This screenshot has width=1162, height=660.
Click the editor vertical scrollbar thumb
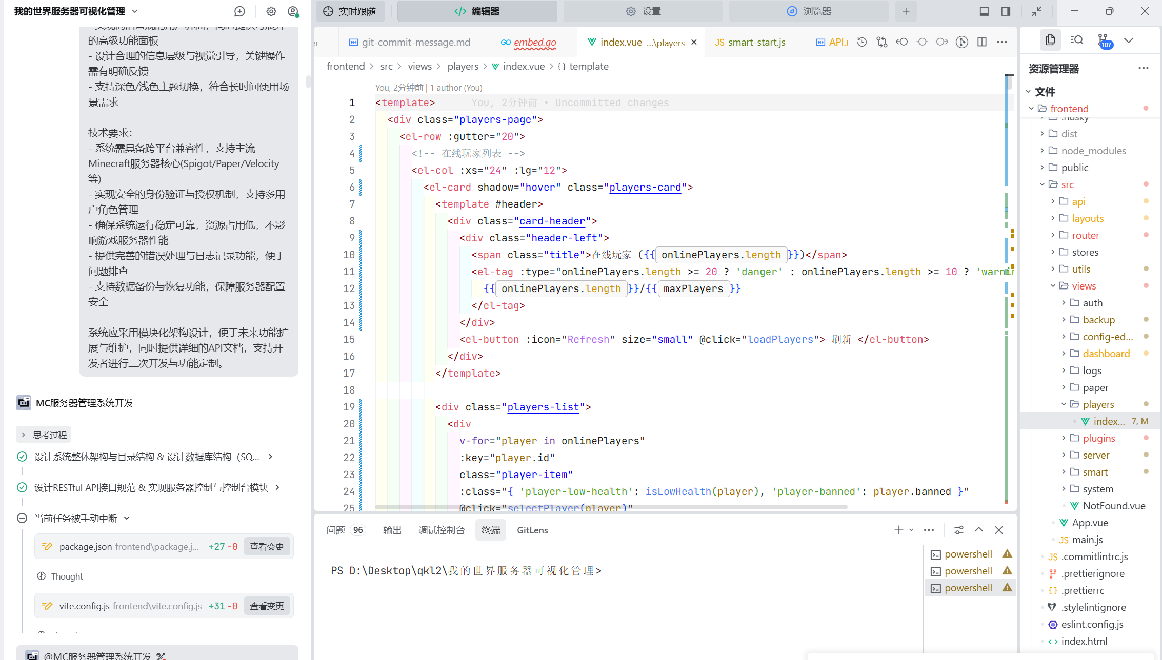coord(1009,82)
